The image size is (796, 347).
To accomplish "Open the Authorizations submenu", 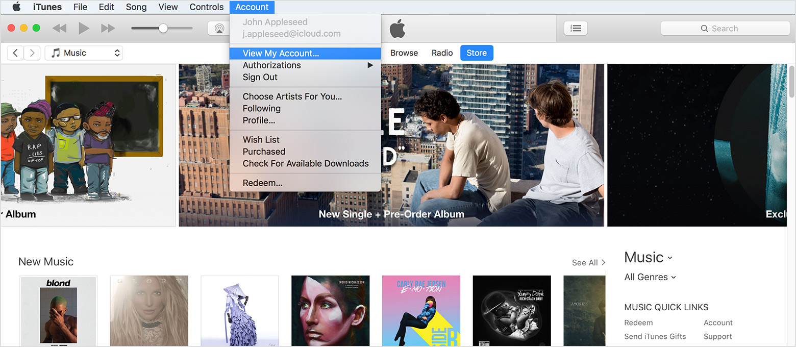I will (x=305, y=65).
